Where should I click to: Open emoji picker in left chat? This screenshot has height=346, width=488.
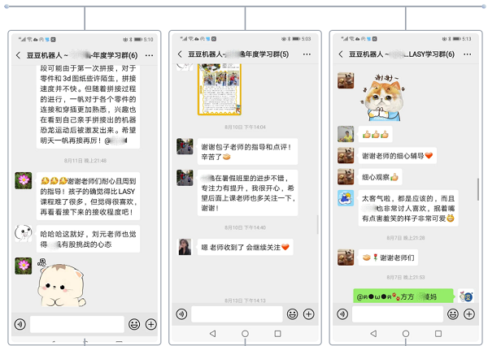(134, 324)
